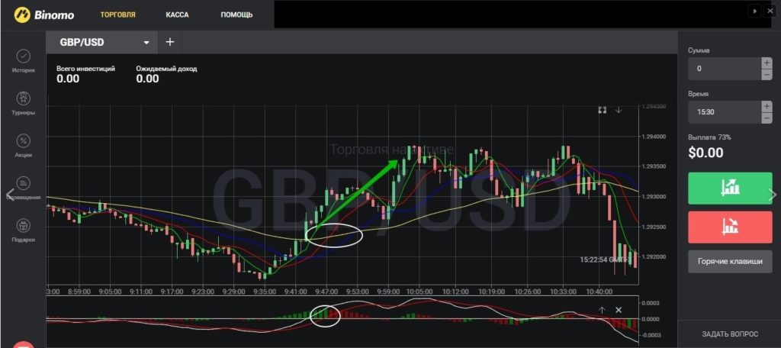Click the top-right play arrow icon
The height and width of the screenshot is (348, 781).
coord(755,11)
